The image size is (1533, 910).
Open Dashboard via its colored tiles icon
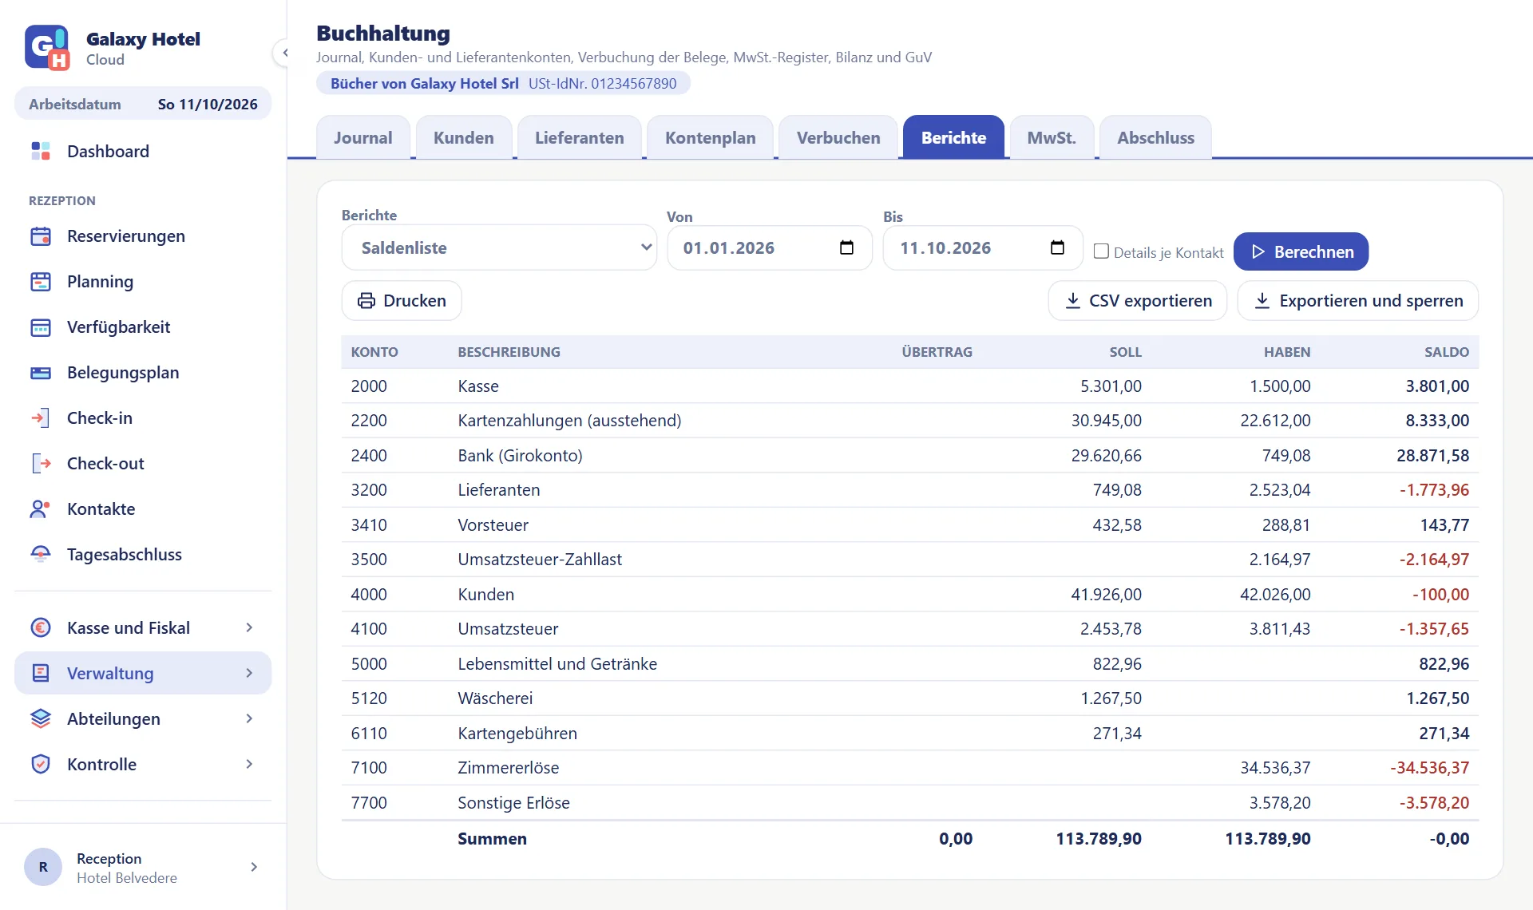[x=41, y=151]
